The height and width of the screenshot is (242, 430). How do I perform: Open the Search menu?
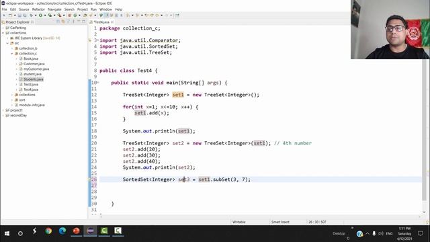point(69,9)
